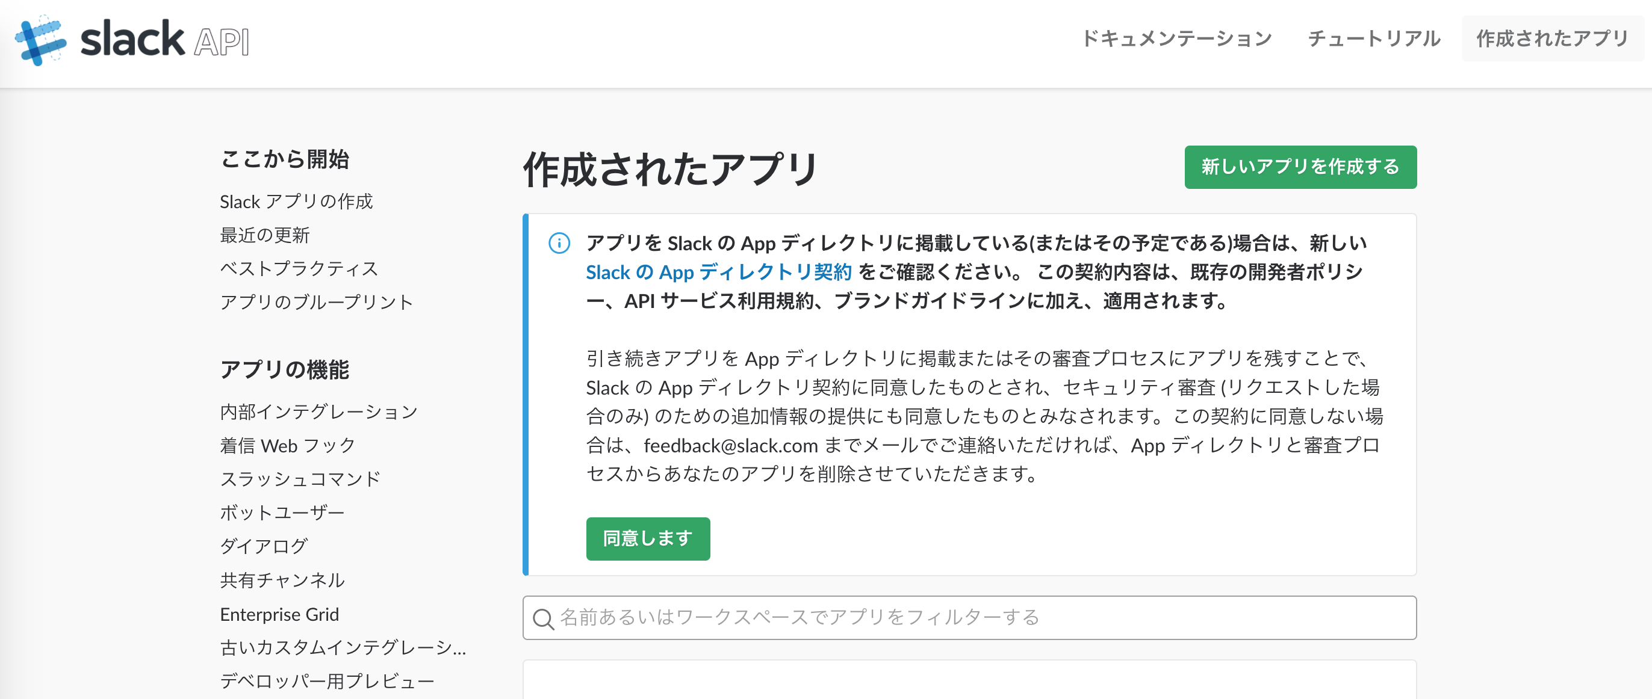Click the ここから開始 section heading

click(x=285, y=159)
